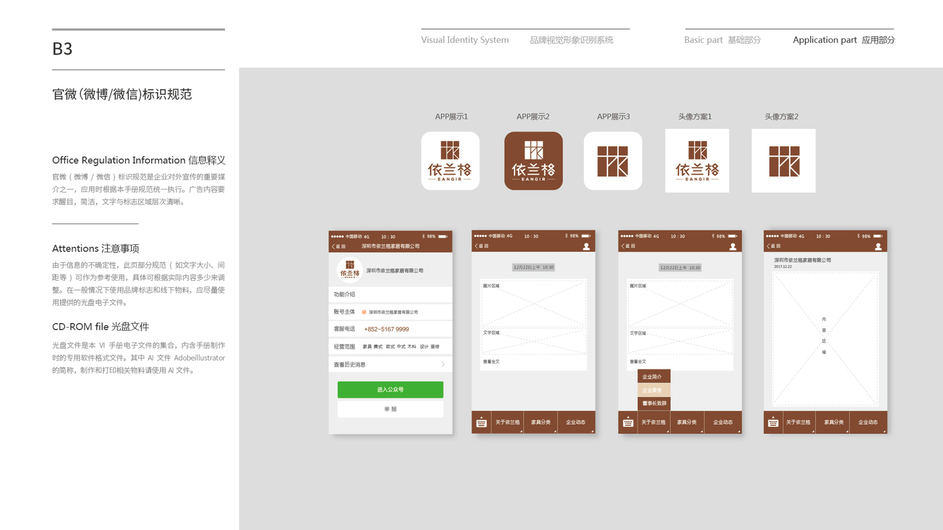Click article title 深圳市依兰格家居有限公司 above date
This screenshot has width=943, height=530.
click(x=802, y=260)
